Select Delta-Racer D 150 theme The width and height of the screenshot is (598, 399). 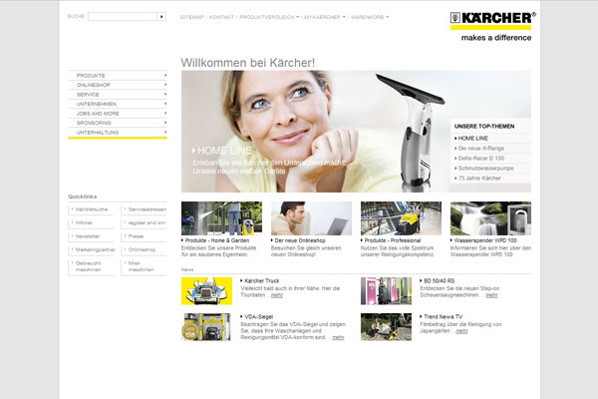click(x=481, y=158)
